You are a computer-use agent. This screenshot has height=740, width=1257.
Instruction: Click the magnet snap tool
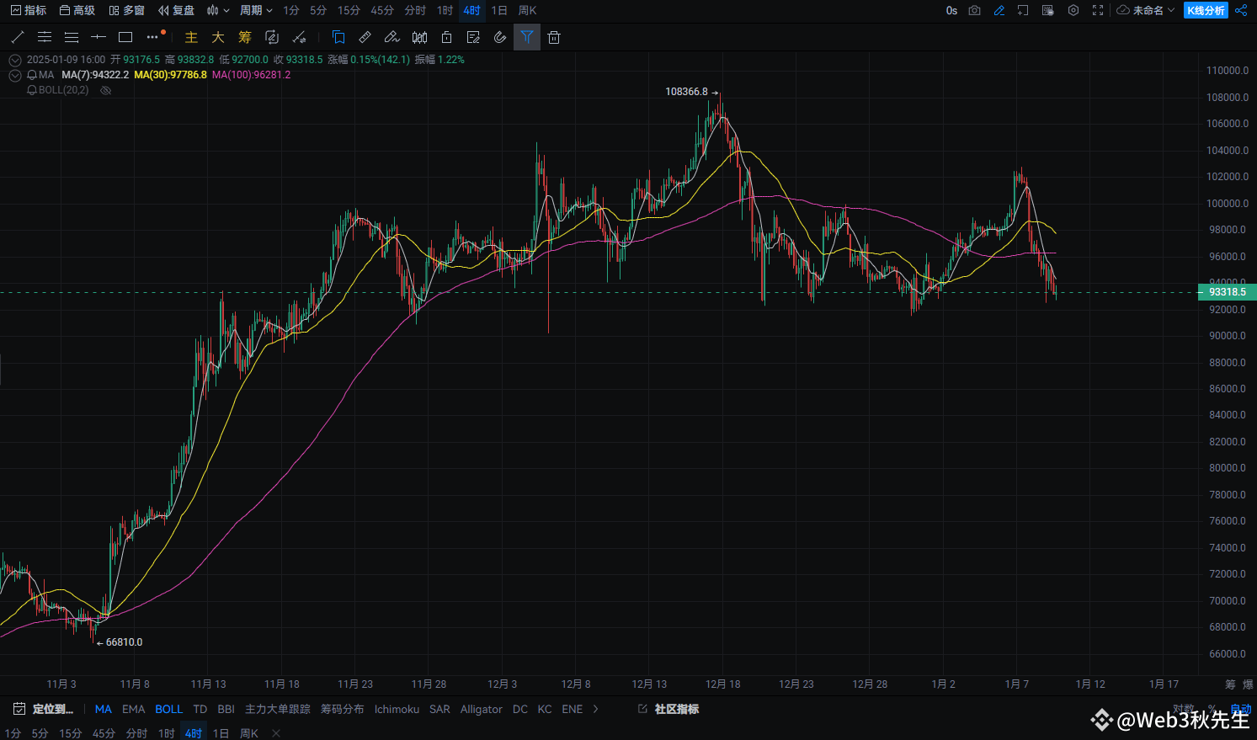500,37
